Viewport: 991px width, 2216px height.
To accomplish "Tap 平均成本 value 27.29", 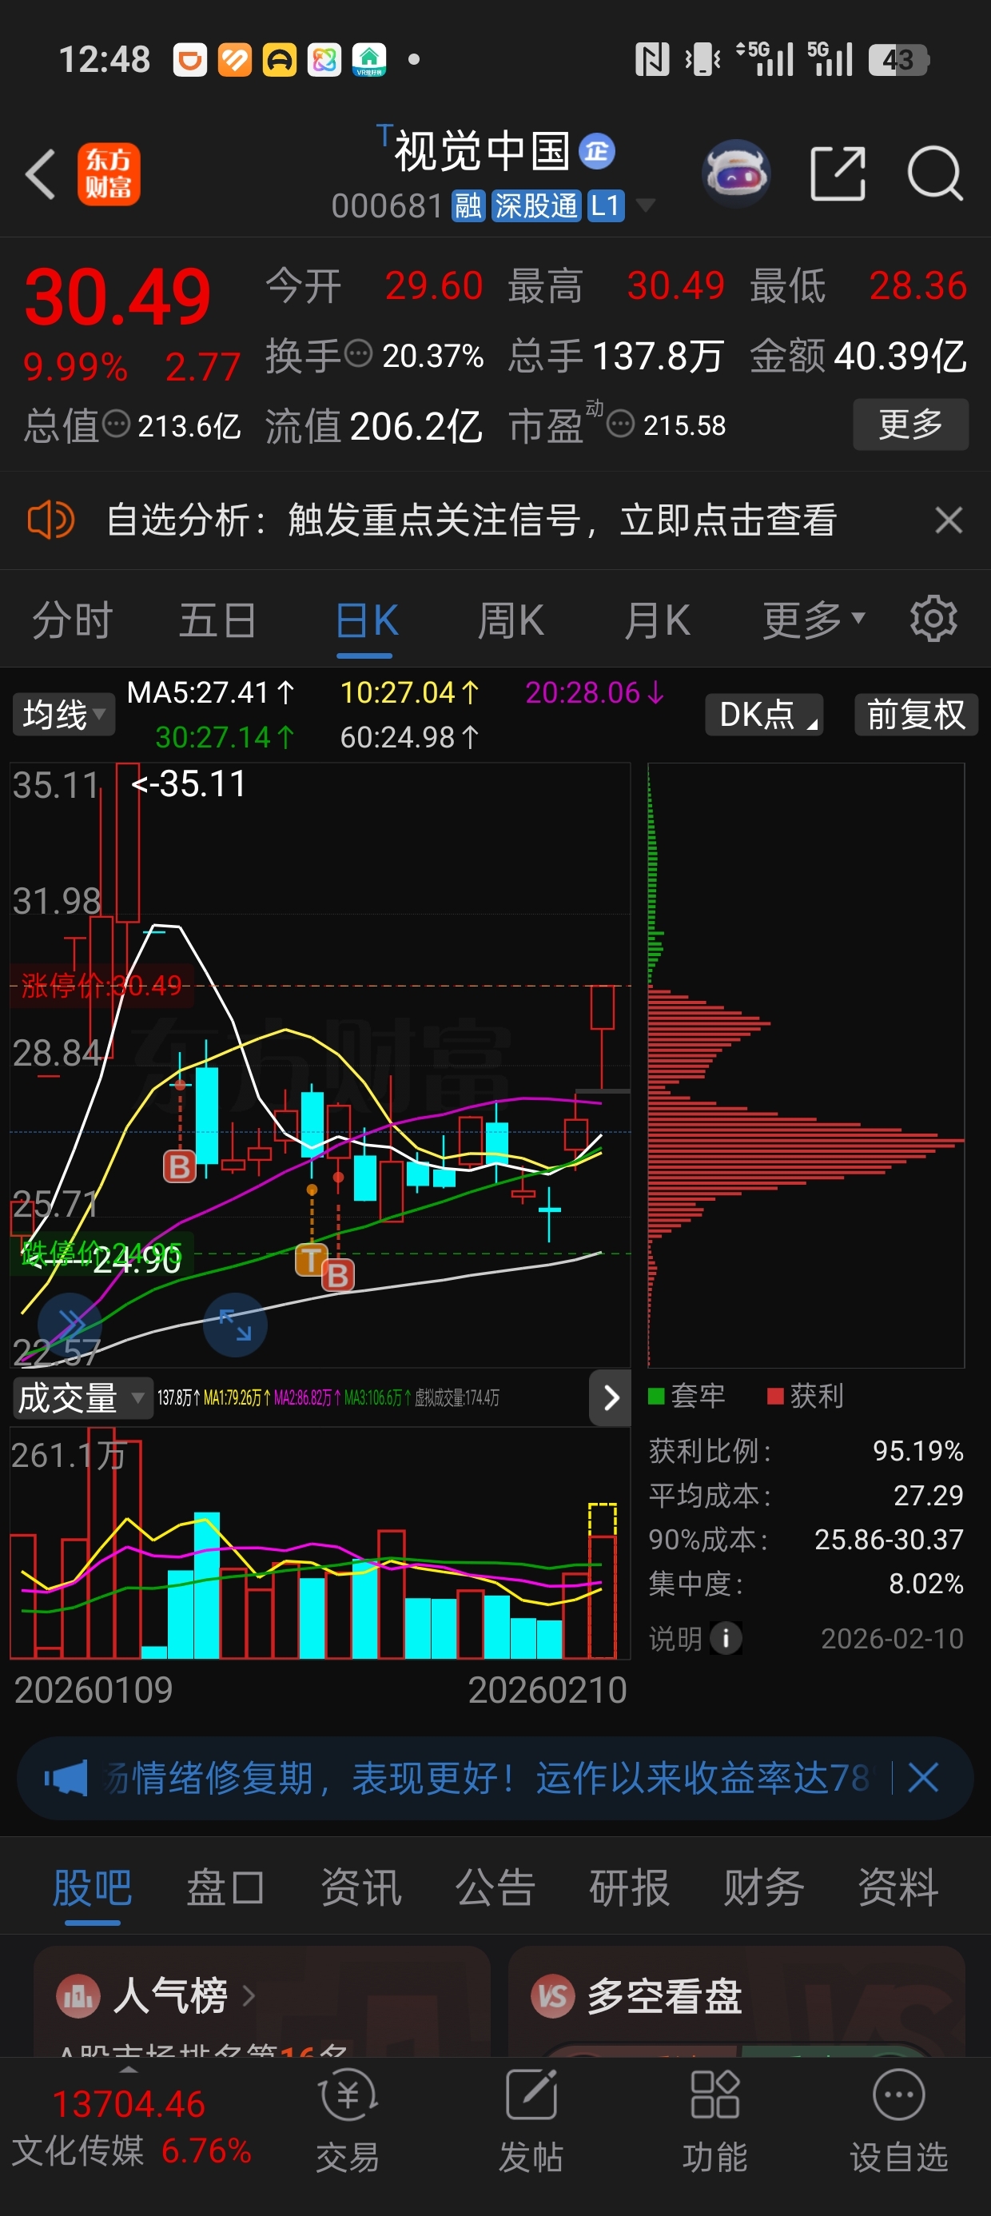I will point(928,1495).
